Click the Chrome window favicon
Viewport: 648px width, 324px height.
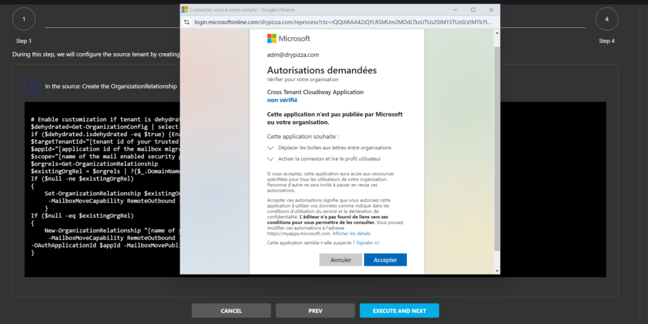click(185, 9)
